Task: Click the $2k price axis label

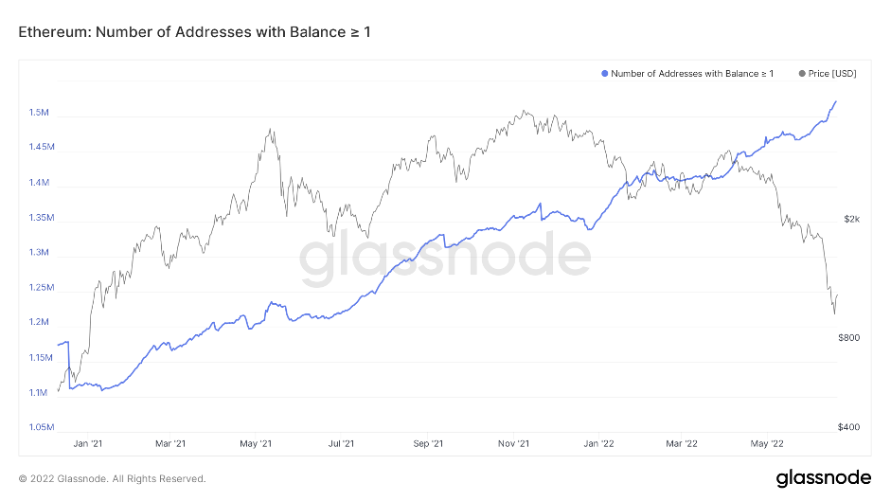Action: click(x=851, y=219)
